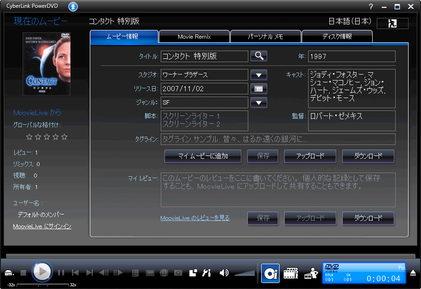Adjust the volume level slider
This screenshot has width=421, height=289.
coord(244,273)
